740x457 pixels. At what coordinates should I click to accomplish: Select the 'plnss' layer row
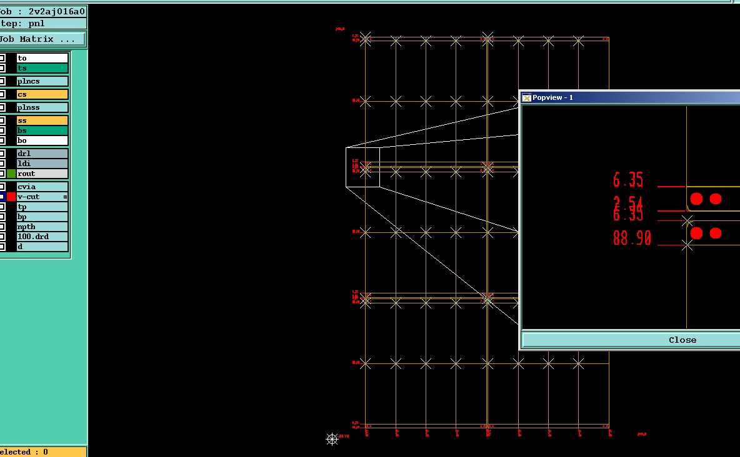click(42, 107)
